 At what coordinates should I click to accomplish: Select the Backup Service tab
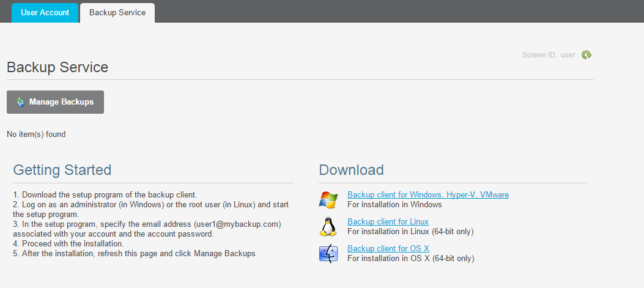tap(117, 12)
